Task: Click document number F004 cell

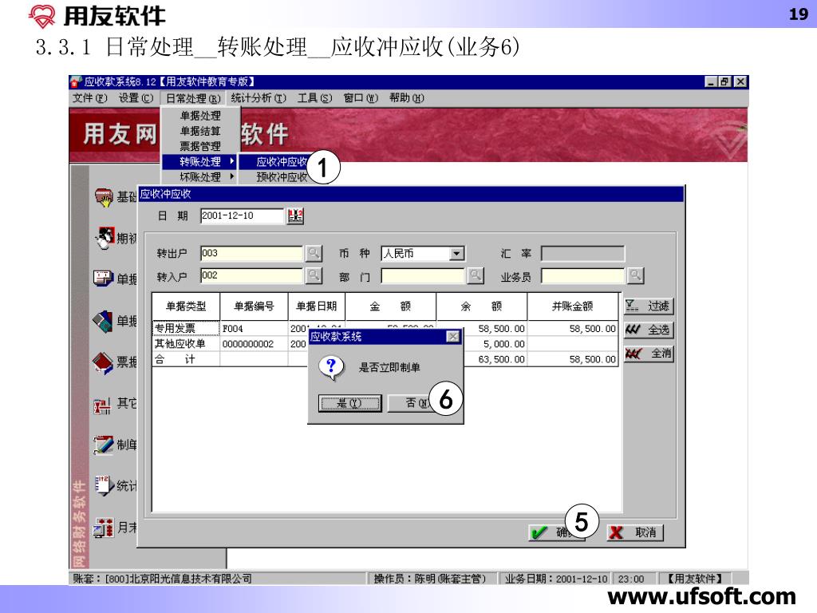Action: pyautogui.click(x=254, y=328)
